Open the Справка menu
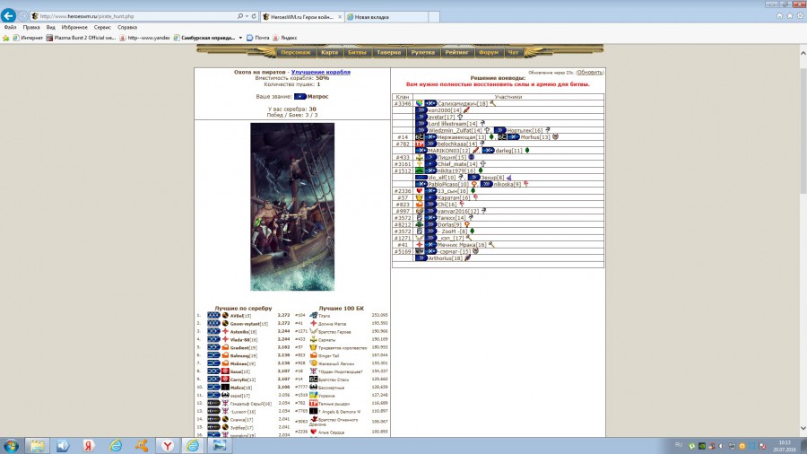The width and height of the screenshot is (807, 454). coord(127,27)
